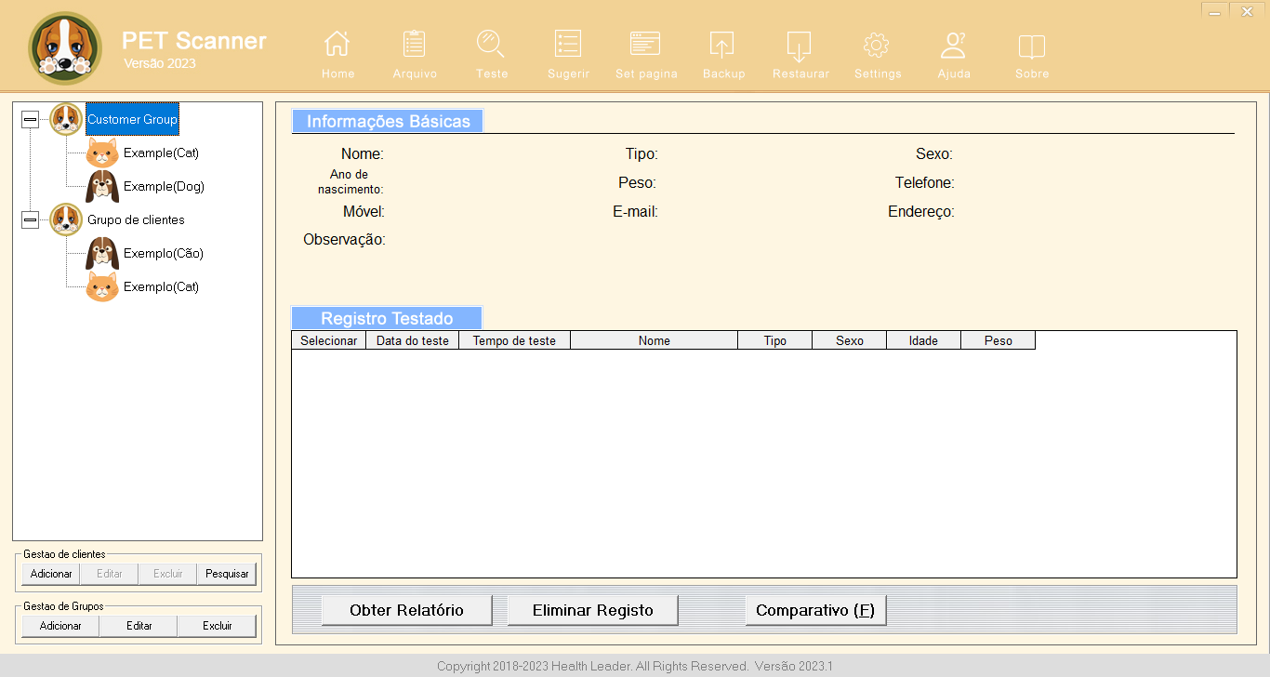The image size is (1270, 677).
Task: Click the Grupo de clientes dog icon
Action: point(66,219)
